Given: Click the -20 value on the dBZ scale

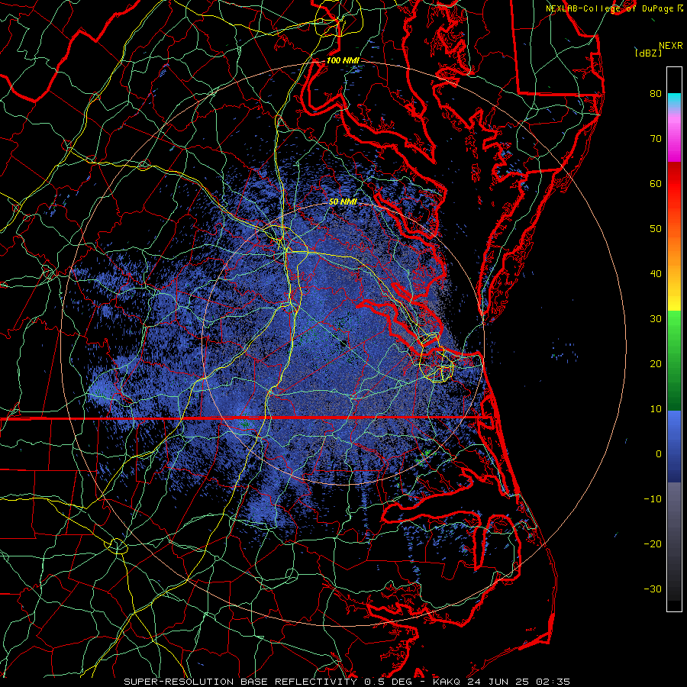Looking at the screenshot, I should pos(653,543).
